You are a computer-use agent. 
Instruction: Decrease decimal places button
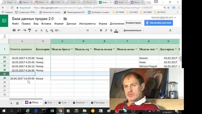click(x=46, y=30)
